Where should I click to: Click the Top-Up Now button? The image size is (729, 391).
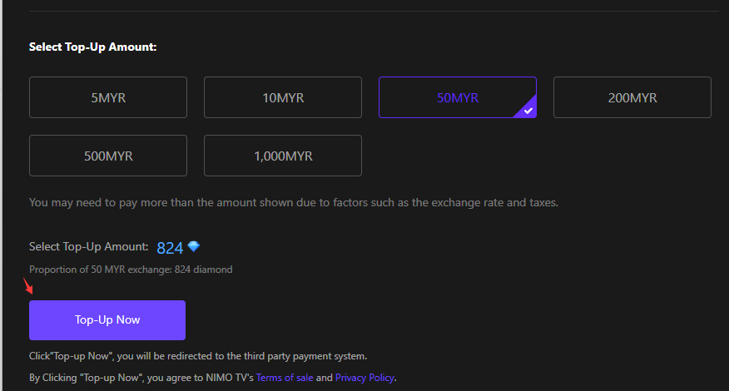(x=107, y=319)
